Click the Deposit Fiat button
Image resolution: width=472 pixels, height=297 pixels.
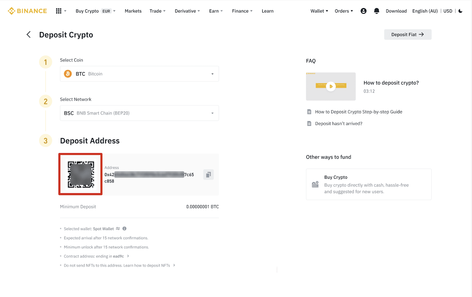pos(407,35)
